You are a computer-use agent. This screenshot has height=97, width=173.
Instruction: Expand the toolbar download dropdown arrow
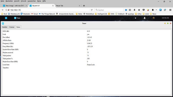click(x=156, y=10)
